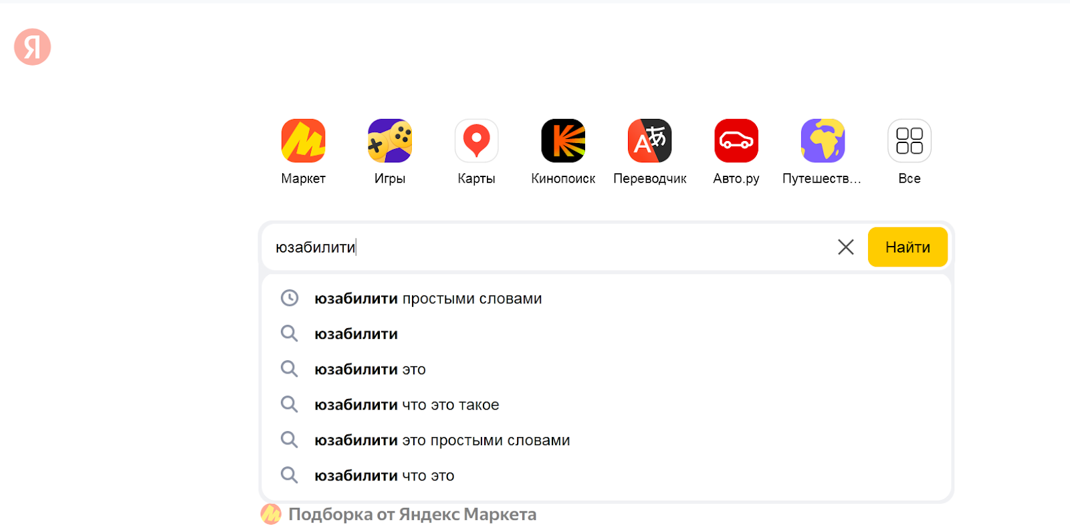Pick suggestion 'юзабилити это простыми словами'
The height and width of the screenshot is (532, 1070).
coord(442,439)
